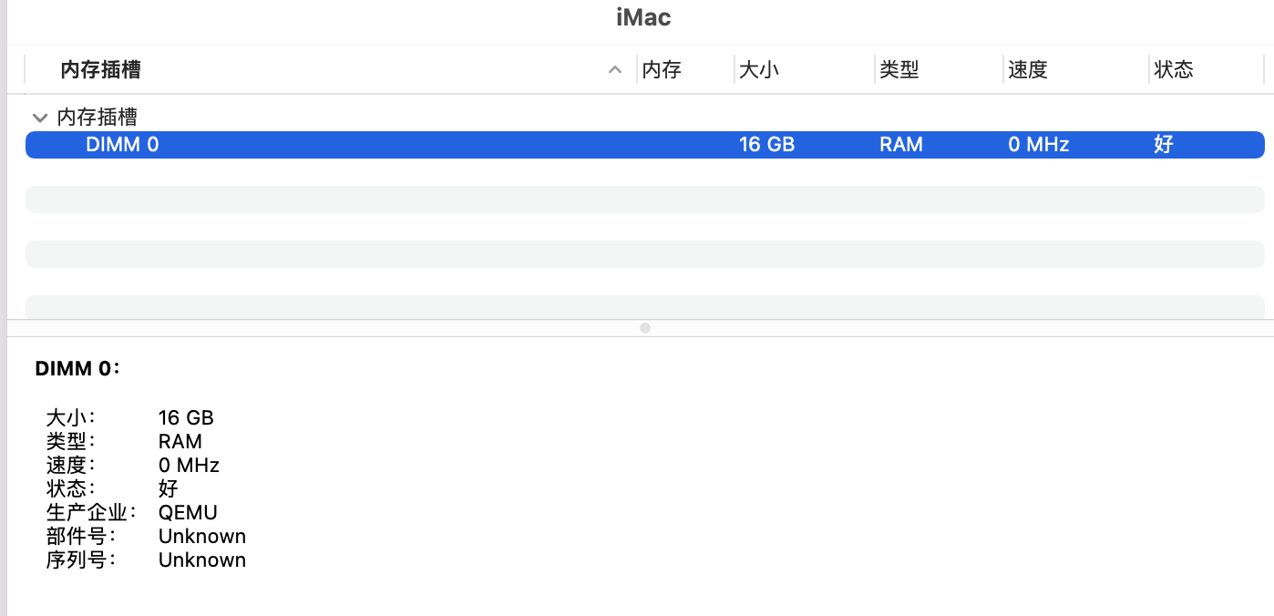
Task: Click the Unknown value beside 部件号
Action: click(202, 536)
